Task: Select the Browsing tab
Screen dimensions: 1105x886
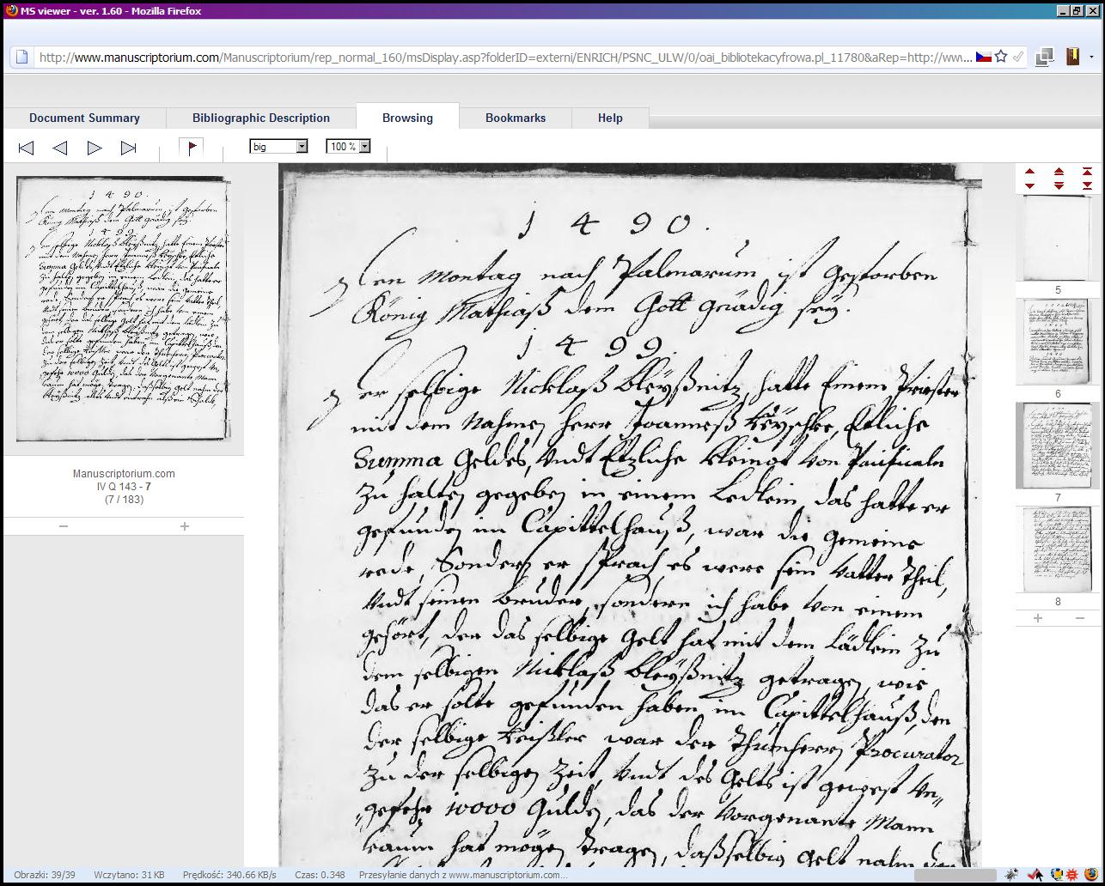Action: [407, 118]
